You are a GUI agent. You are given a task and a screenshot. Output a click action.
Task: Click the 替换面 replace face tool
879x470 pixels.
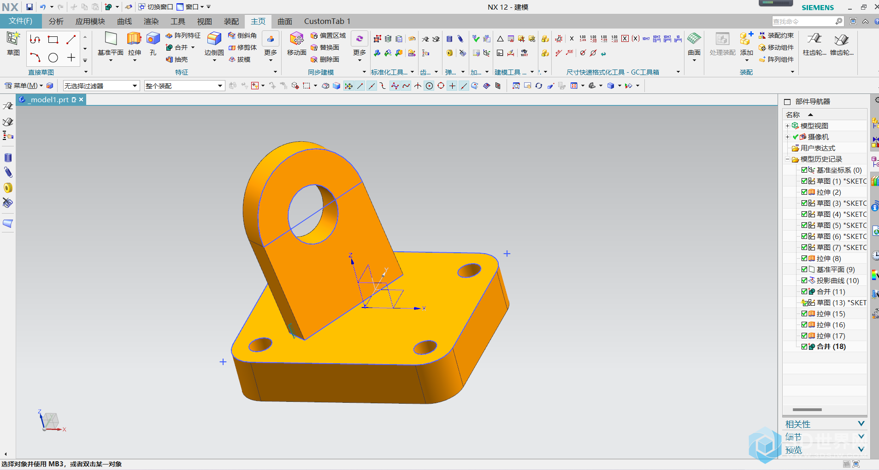point(324,47)
